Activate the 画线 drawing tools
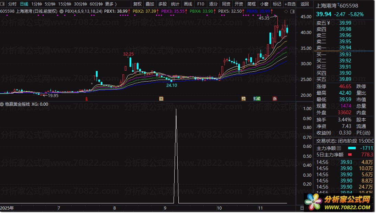Viewport: 376px width, 213px height. point(188,4)
